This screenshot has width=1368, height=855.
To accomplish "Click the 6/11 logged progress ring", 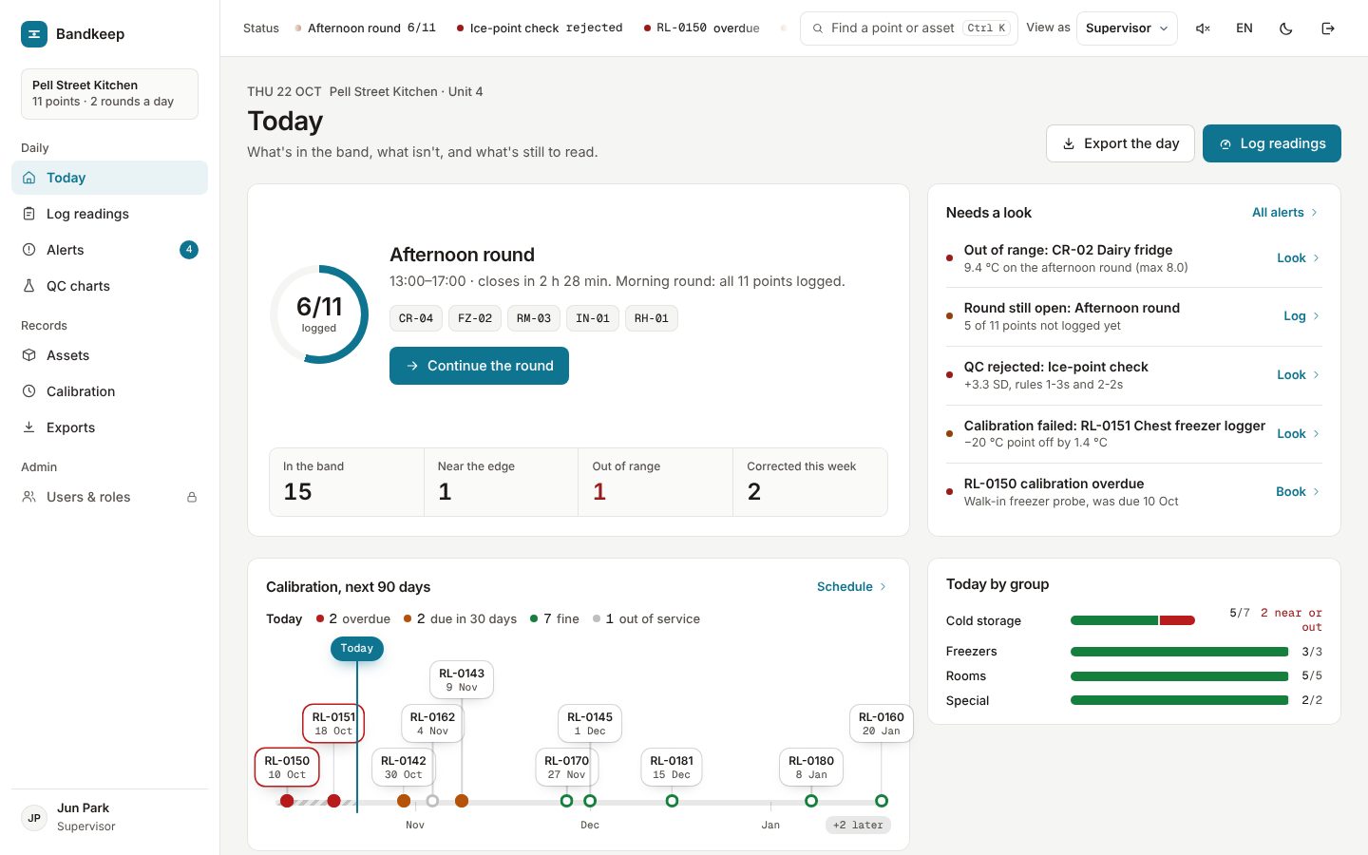I will 319,314.
